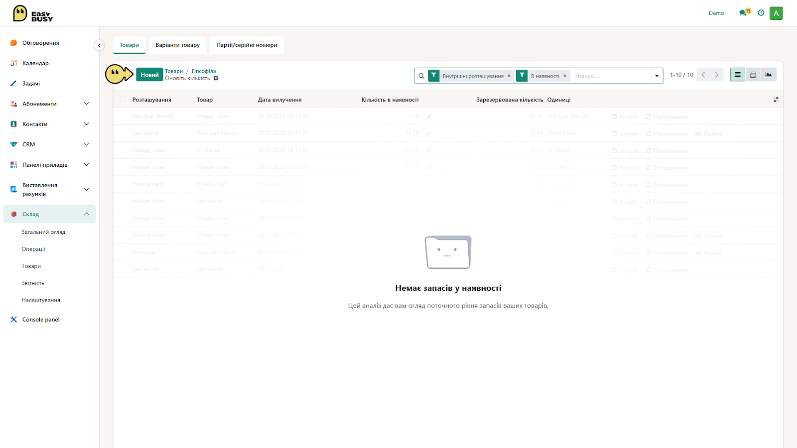Open the search options dropdown arrow
The image size is (797, 448).
(x=657, y=76)
